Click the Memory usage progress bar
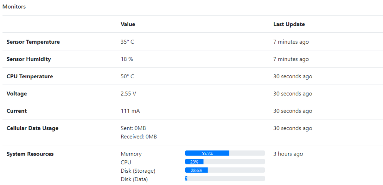Viewport: 383px width, 185px height. 225,153
